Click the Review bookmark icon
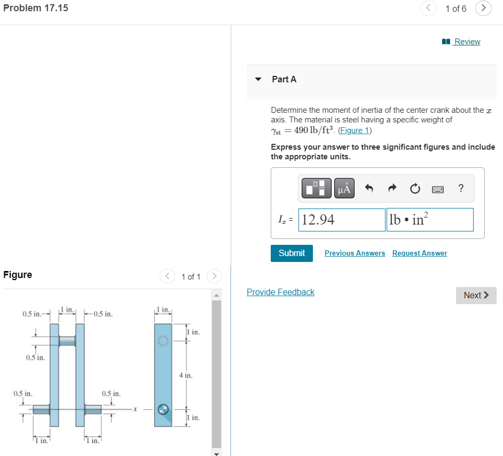 [446, 41]
